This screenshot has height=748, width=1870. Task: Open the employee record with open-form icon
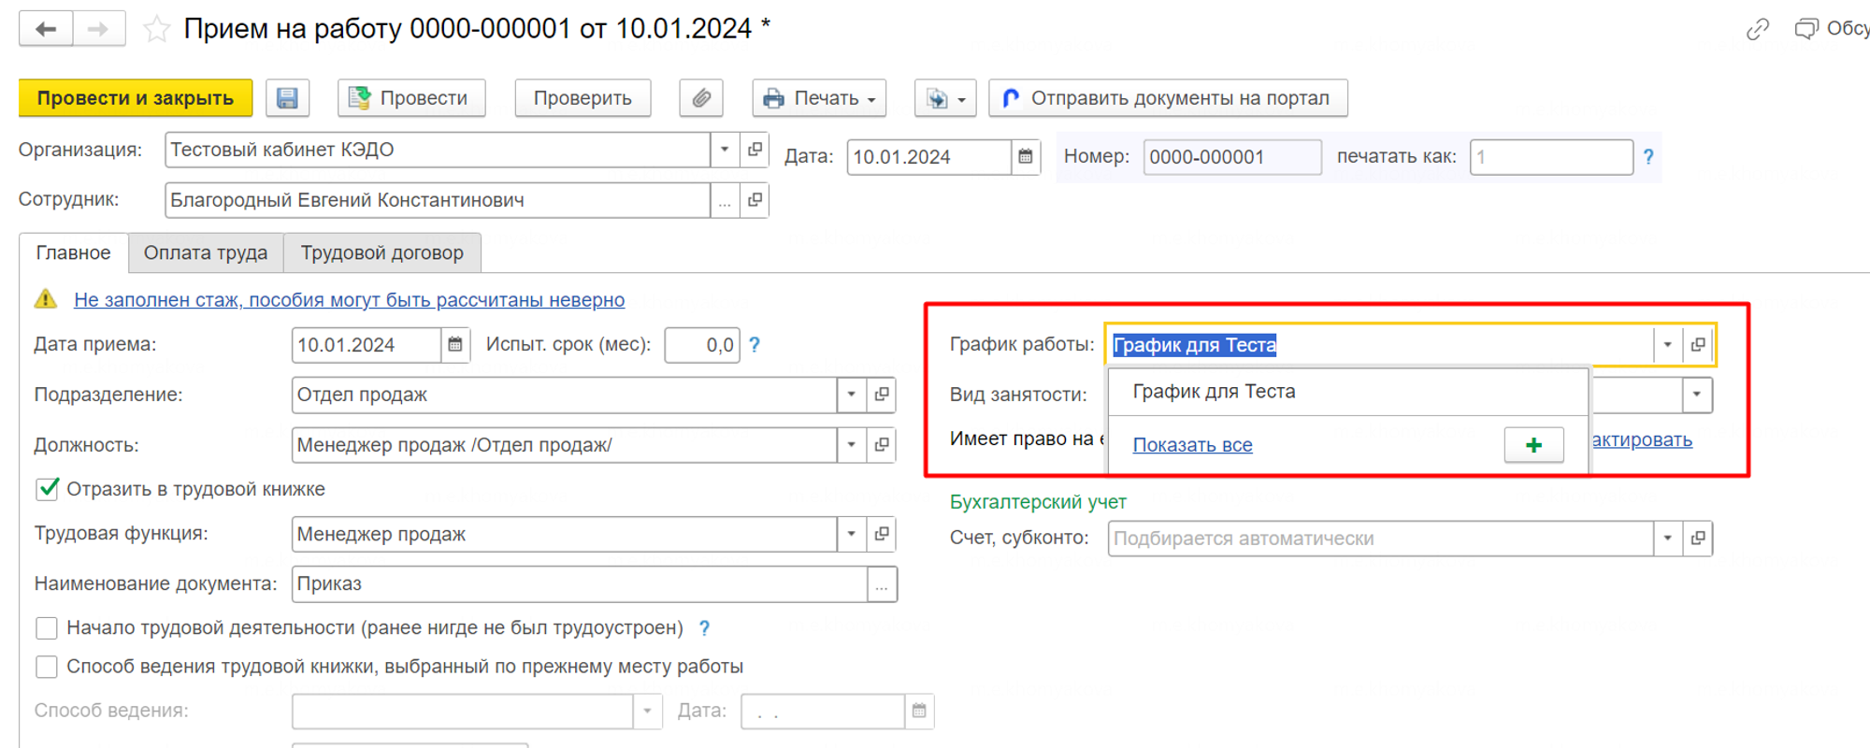pyautogui.click(x=755, y=200)
